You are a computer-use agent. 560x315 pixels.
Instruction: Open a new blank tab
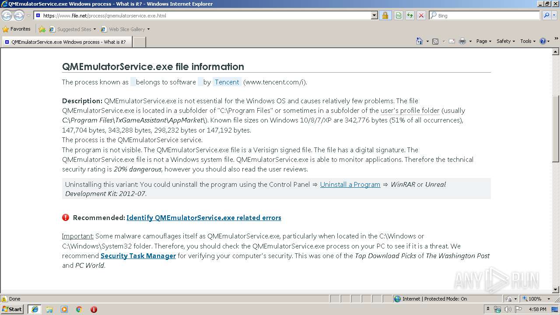pos(139,42)
